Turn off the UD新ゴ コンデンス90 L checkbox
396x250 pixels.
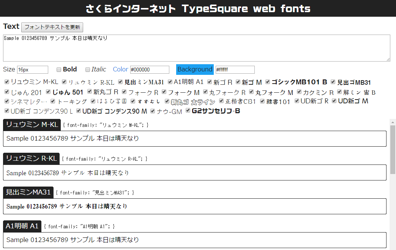(x=7, y=111)
